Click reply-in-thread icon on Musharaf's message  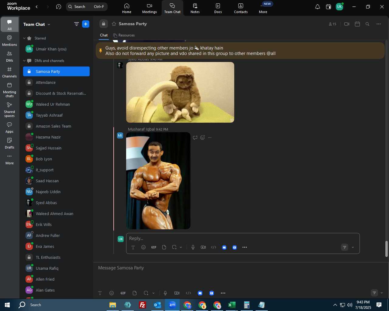[x=195, y=138]
